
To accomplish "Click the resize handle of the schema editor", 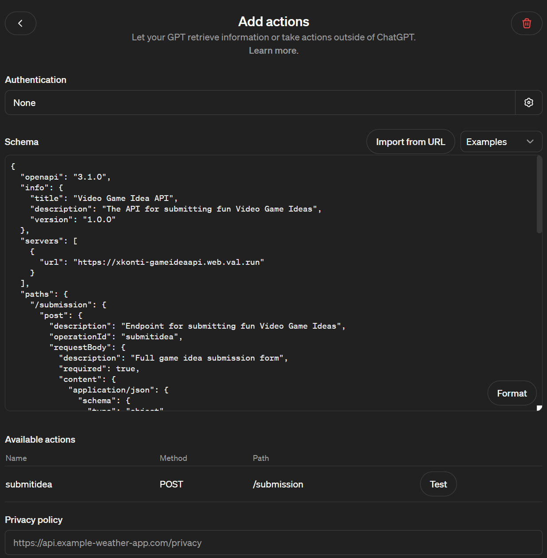I will 539,408.
